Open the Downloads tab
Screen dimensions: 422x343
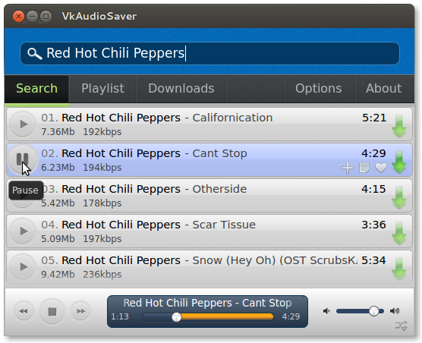click(x=181, y=89)
